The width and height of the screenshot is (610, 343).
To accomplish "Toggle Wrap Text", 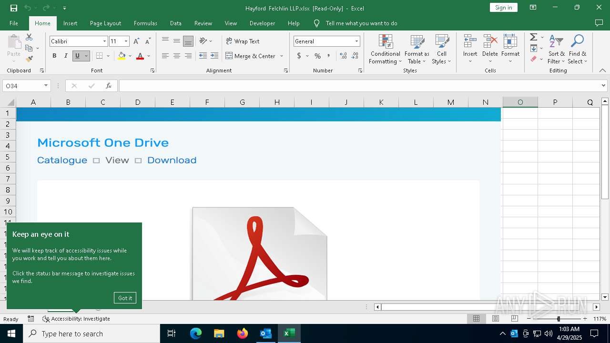I will coord(243,41).
